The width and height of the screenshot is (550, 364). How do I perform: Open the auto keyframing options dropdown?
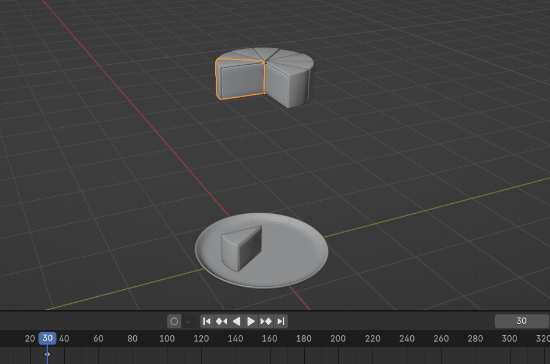[x=188, y=321]
